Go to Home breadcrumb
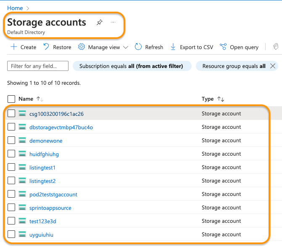The width and height of the screenshot is (282, 248). pos(15,8)
